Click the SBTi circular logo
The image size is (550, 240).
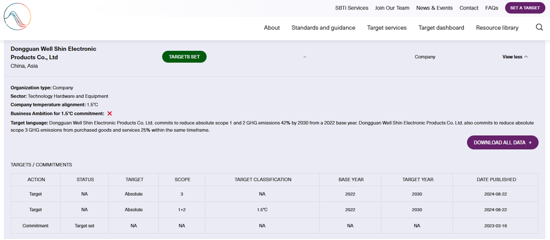pos(17,16)
